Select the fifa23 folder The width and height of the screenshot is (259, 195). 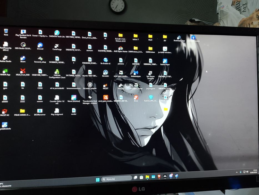click(x=150, y=38)
